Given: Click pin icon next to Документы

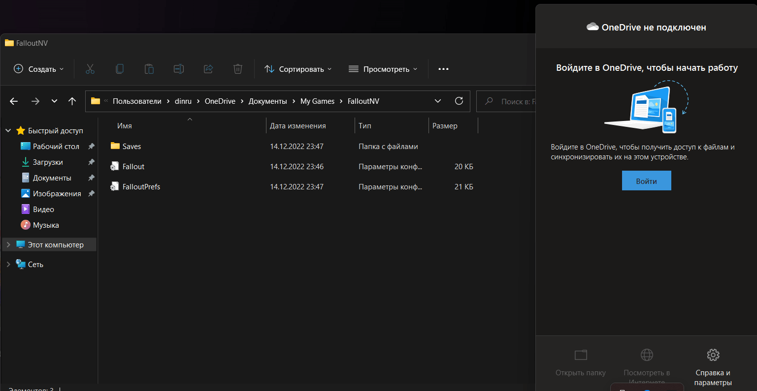Looking at the screenshot, I should (91, 178).
